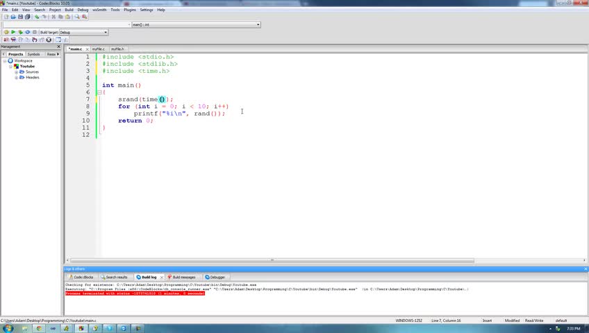The image size is (589, 333).
Task: Open the File menu
Action: point(5,10)
